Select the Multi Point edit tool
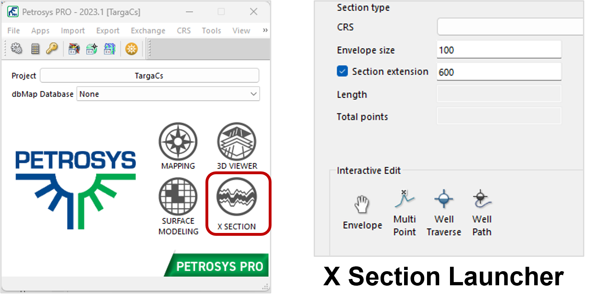The height and width of the screenshot is (307, 591). tap(404, 201)
